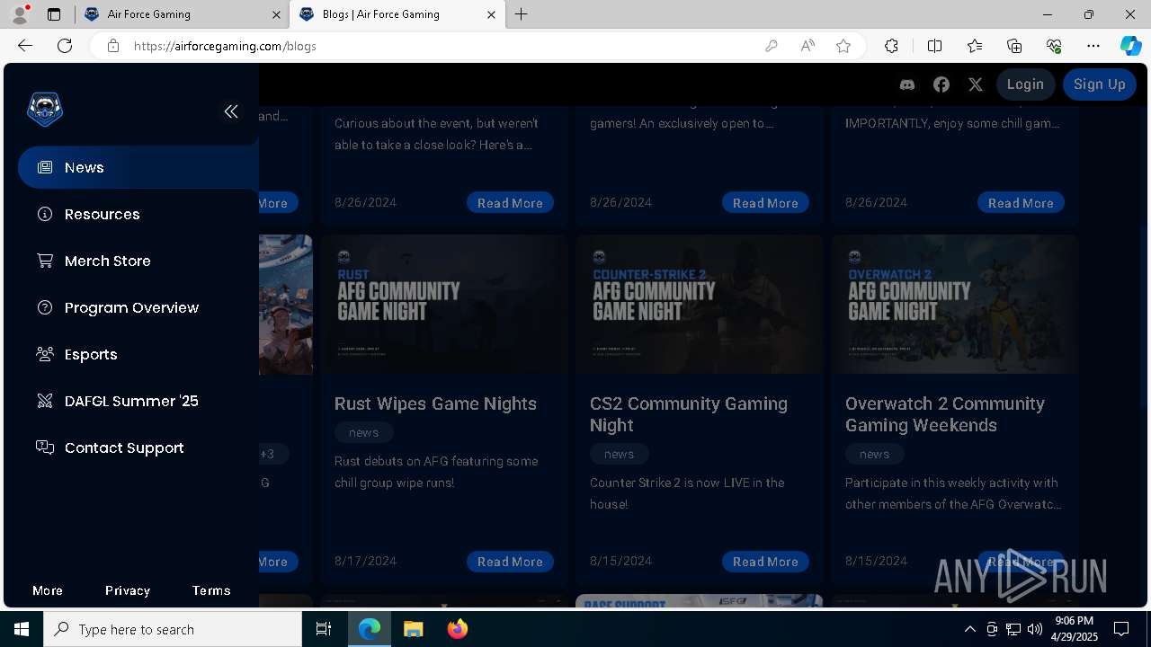Image resolution: width=1151 pixels, height=647 pixels.
Task: Click the Air Force Gaming logo in sidebar
Action: click(45, 110)
